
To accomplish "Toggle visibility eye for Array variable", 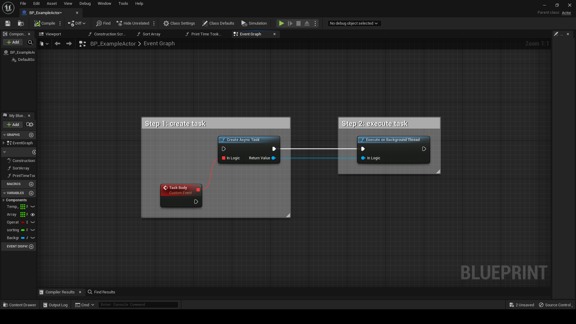I will 33,215.
